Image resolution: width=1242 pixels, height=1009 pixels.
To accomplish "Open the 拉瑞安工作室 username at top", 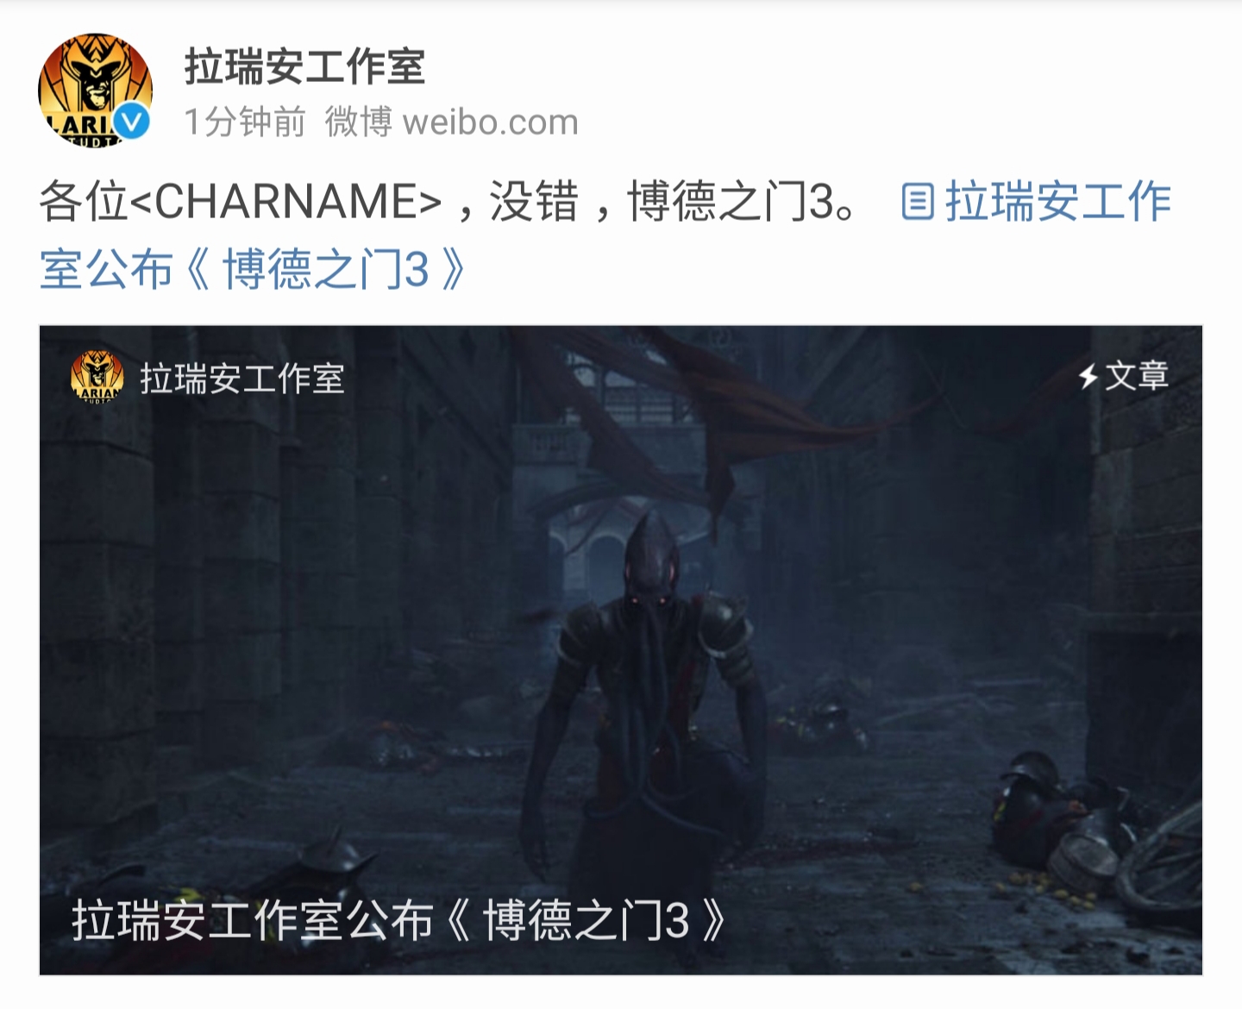I will click(x=304, y=67).
